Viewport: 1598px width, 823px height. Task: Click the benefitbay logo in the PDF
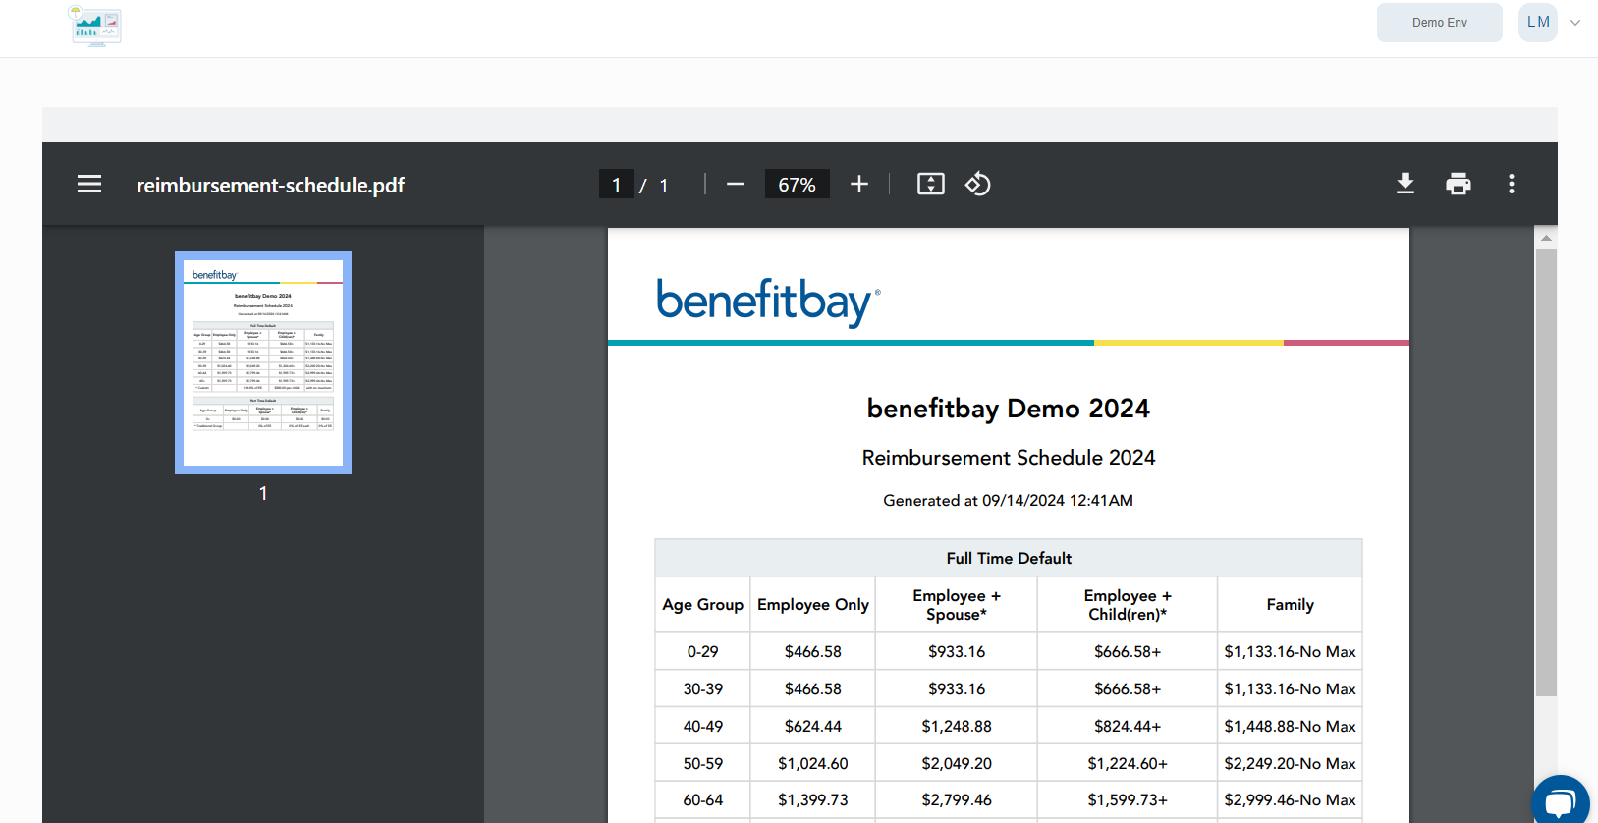(768, 302)
